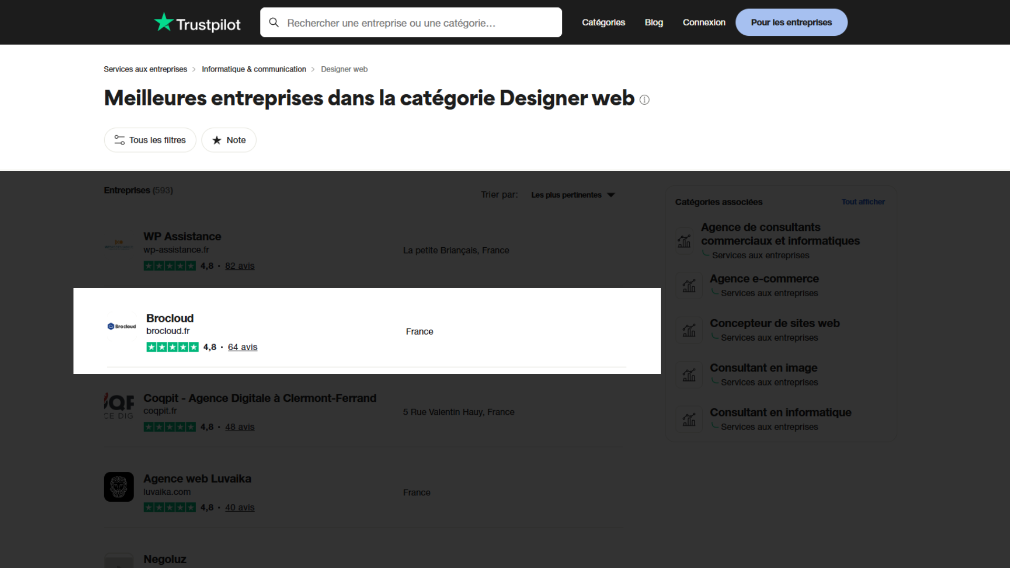This screenshot has height=568, width=1010.
Task: Open the 'Agence web Luvaika' title
Action: pyautogui.click(x=197, y=479)
